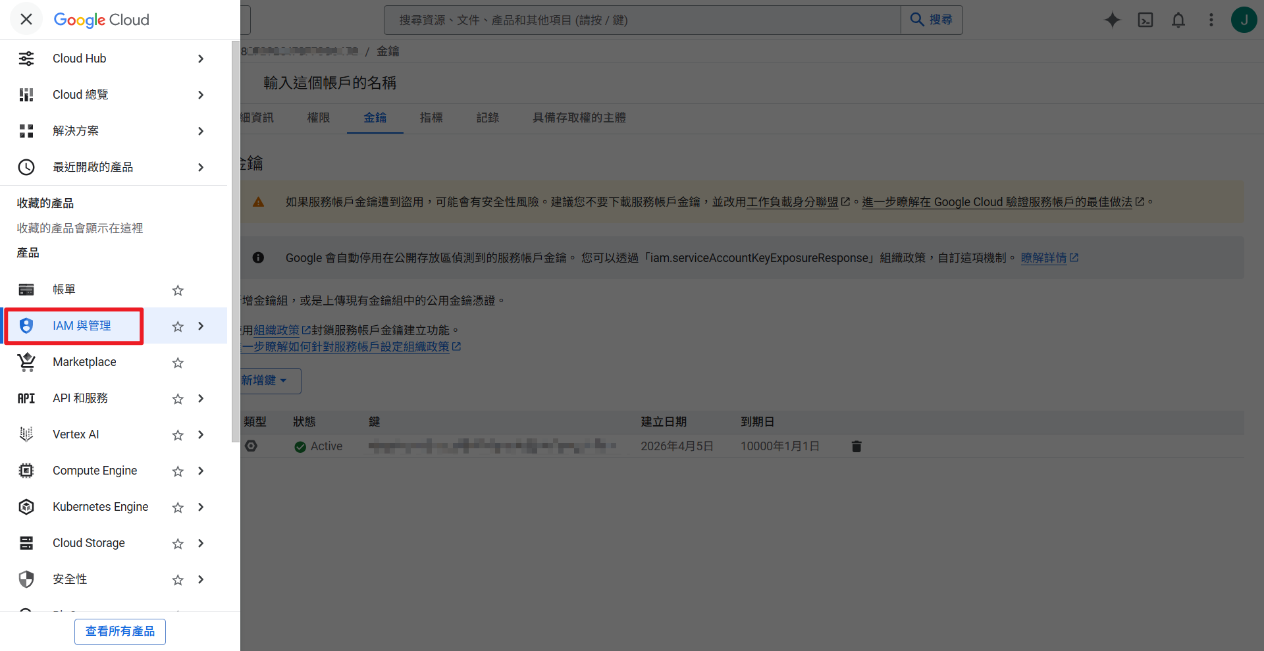Launch Cloud Shell terminal
This screenshot has height=651, width=1264.
click(1145, 20)
